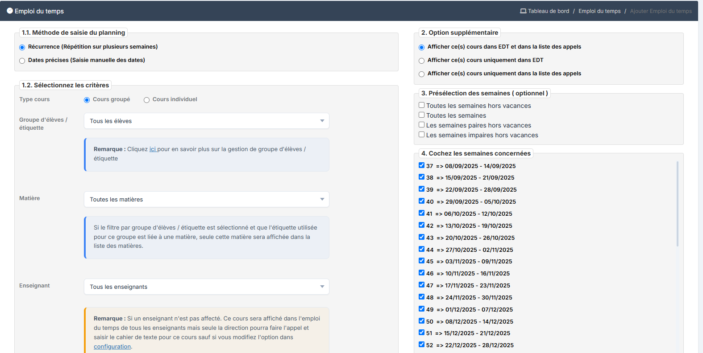Uncheck week 47 (17/11/2025 - 23/11/2025)

coord(421,285)
